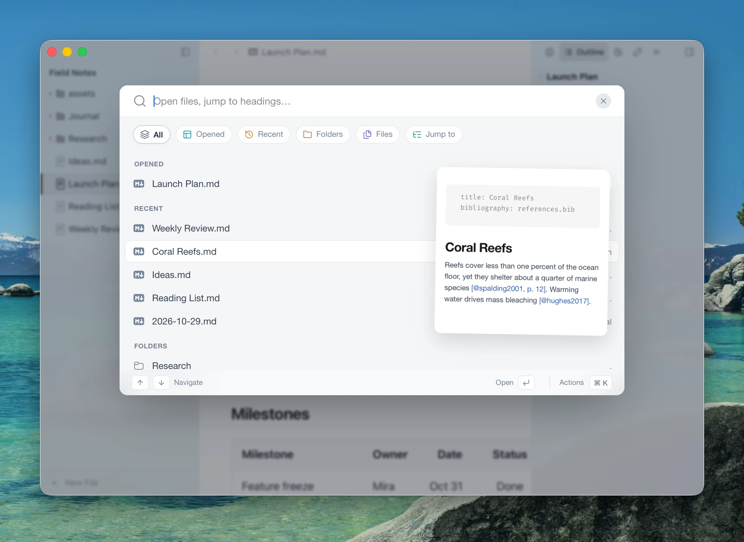Filter results by Recent
The image size is (744, 542).
pyautogui.click(x=264, y=135)
